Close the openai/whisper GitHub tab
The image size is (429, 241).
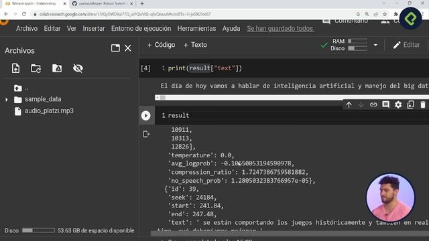tap(131, 4)
